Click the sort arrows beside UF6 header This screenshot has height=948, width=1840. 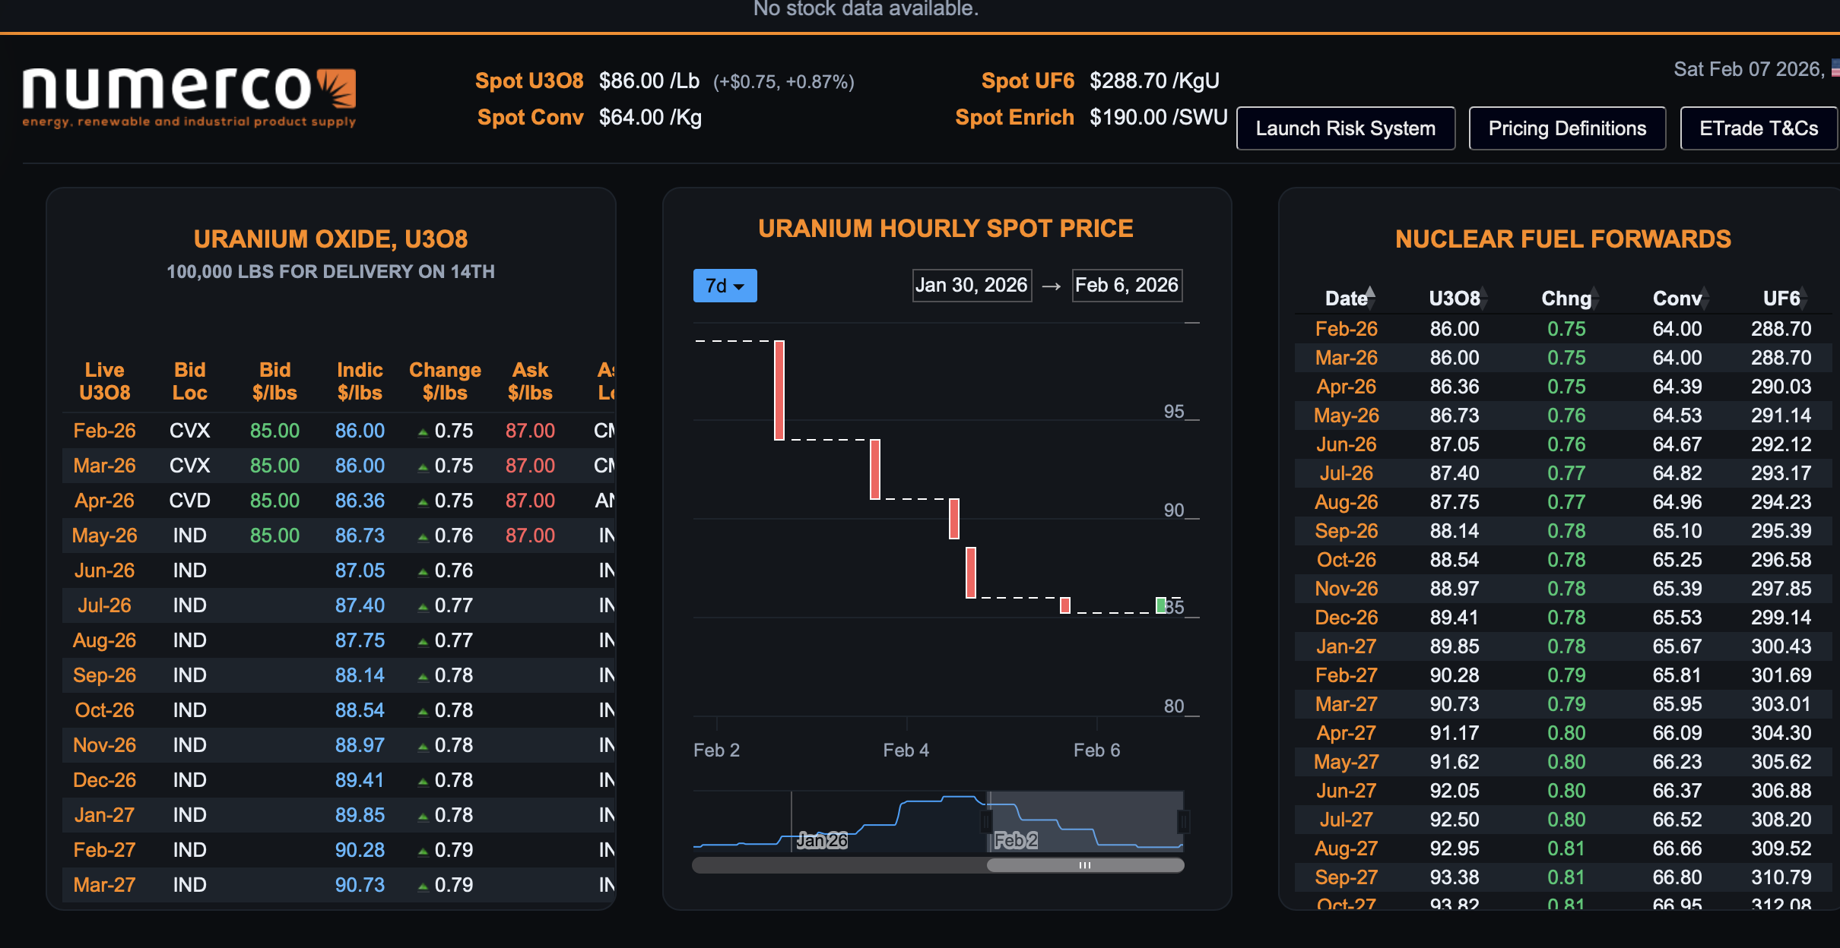point(1805,298)
